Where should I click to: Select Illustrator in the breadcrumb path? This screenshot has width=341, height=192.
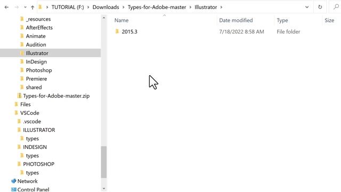pyautogui.click(x=206, y=7)
